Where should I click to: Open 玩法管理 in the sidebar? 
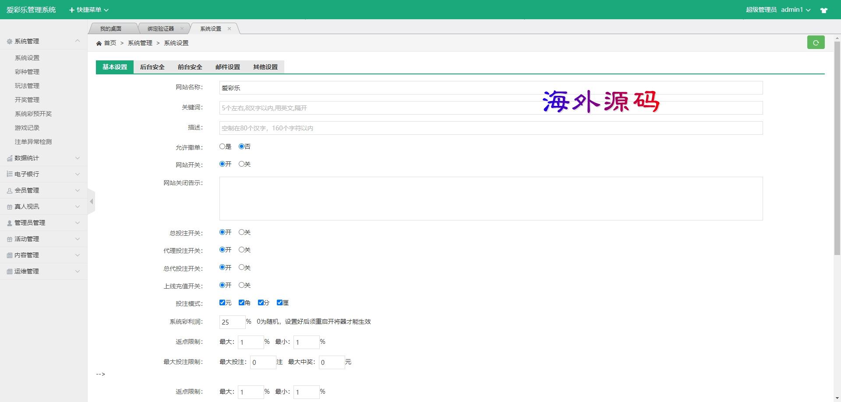27,86
